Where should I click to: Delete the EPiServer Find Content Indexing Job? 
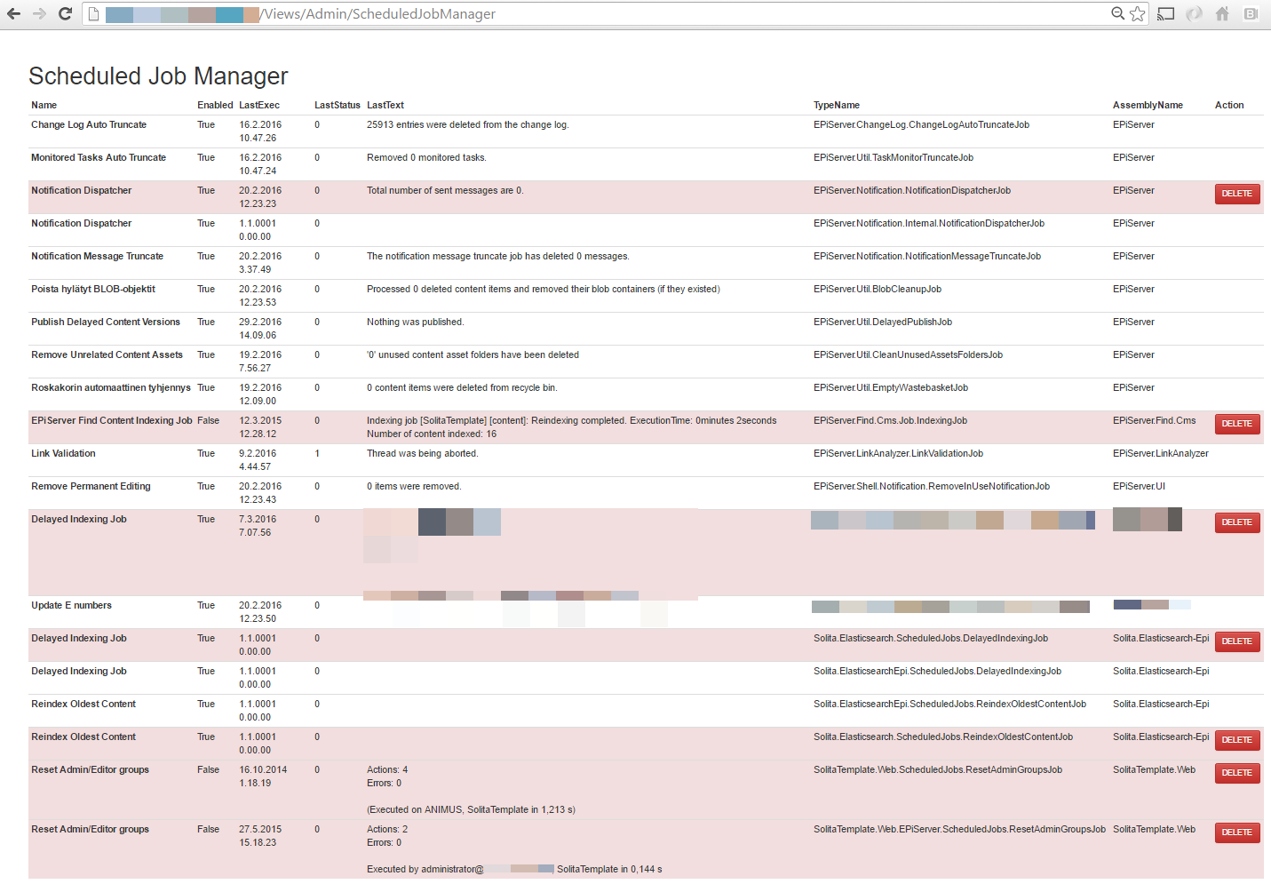pos(1237,424)
